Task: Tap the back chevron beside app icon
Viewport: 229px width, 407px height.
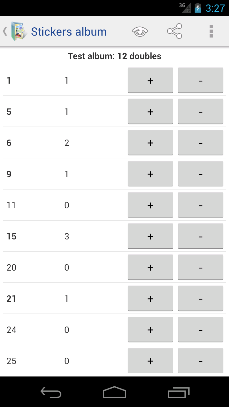Action: click(5, 31)
